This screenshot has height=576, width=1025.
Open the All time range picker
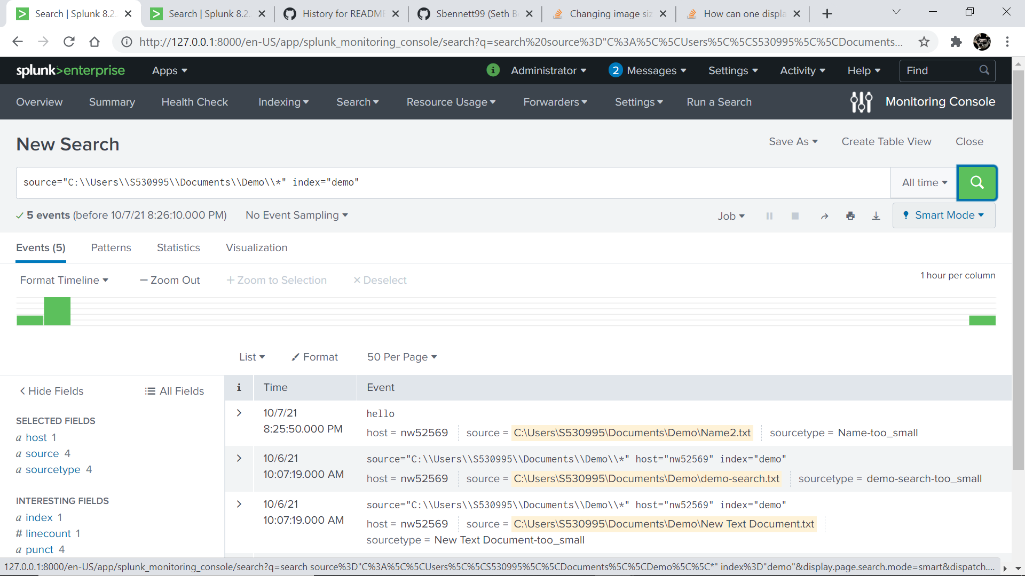924,182
